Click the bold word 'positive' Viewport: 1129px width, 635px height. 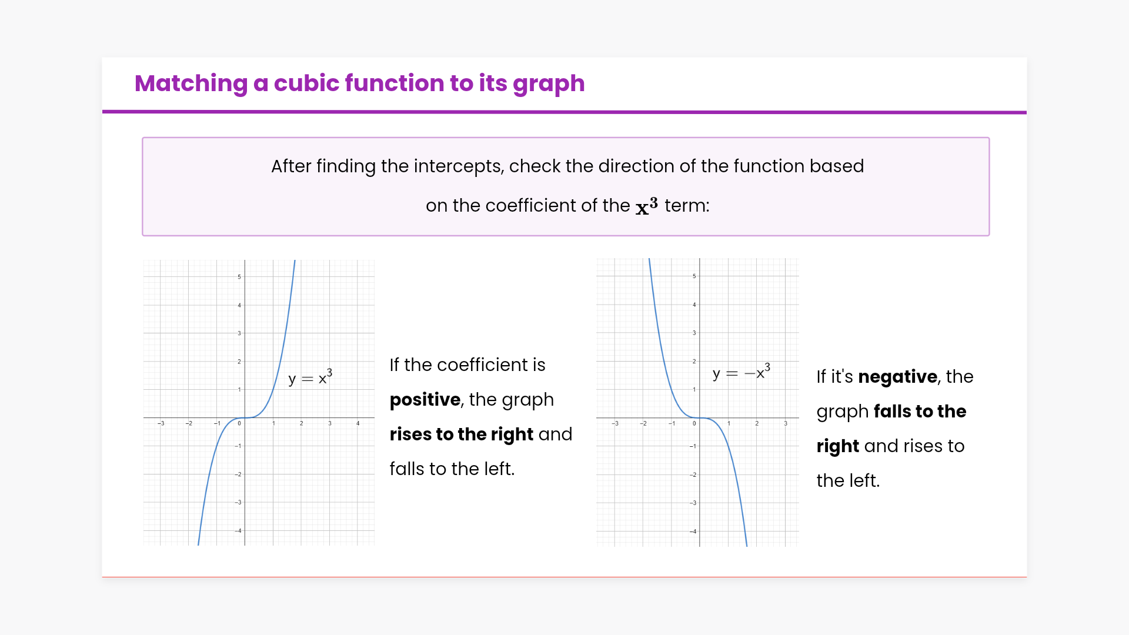[x=425, y=400]
